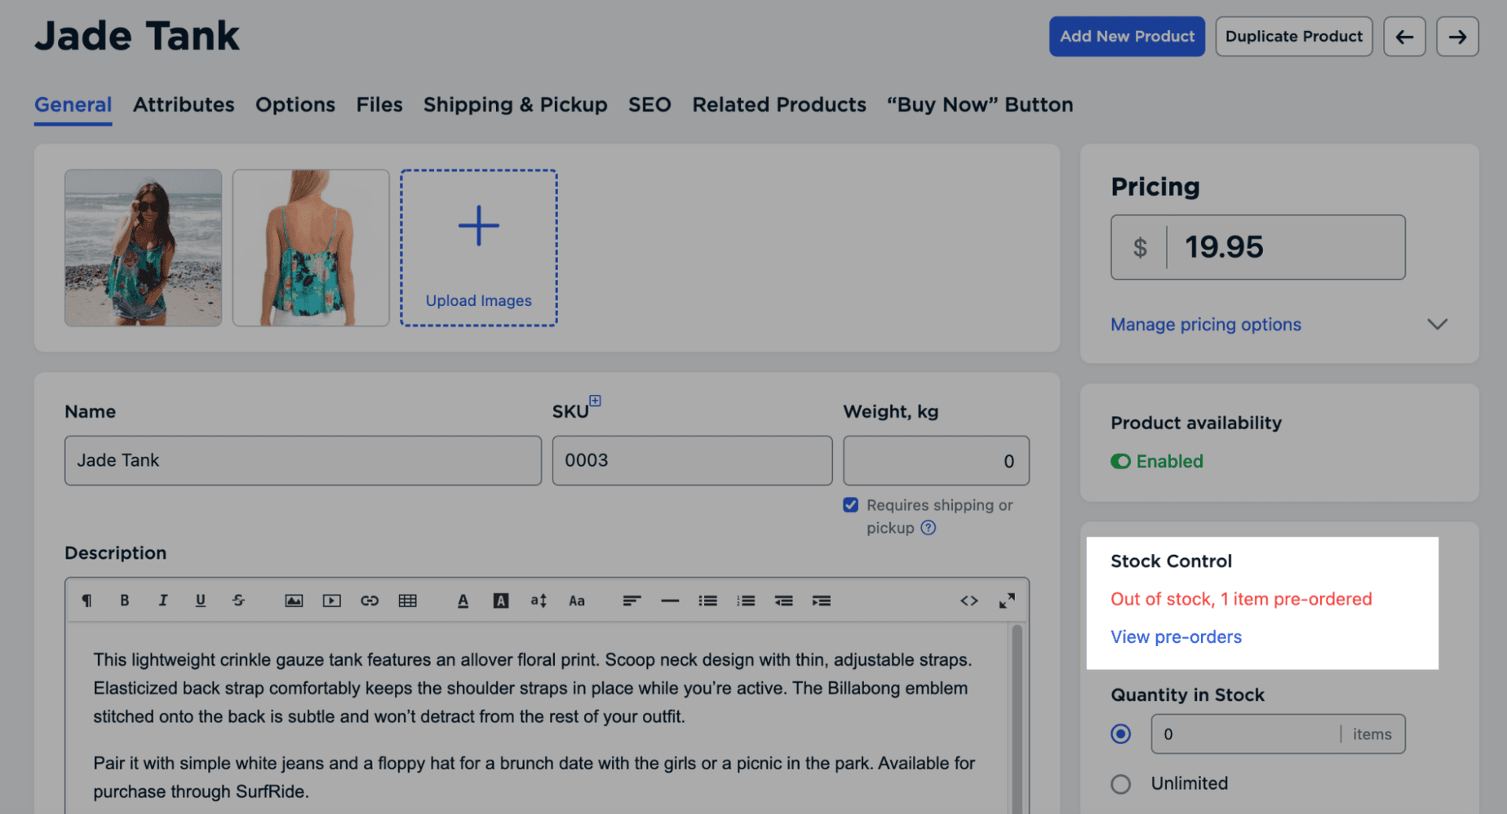1507x814 pixels.
Task: Open the font size dropdown
Action: point(538,600)
